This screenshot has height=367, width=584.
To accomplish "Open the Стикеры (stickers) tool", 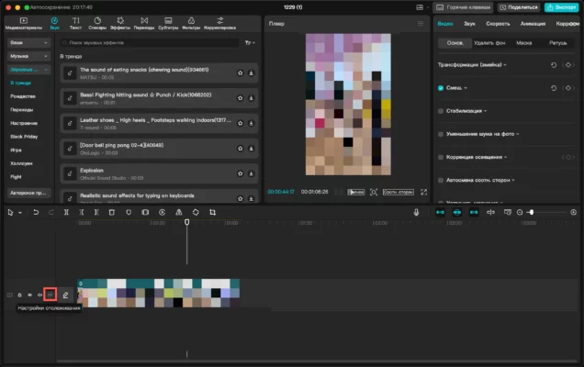I will pyautogui.click(x=97, y=23).
